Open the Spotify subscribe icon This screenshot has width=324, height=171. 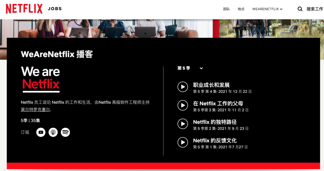pos(65,132)
